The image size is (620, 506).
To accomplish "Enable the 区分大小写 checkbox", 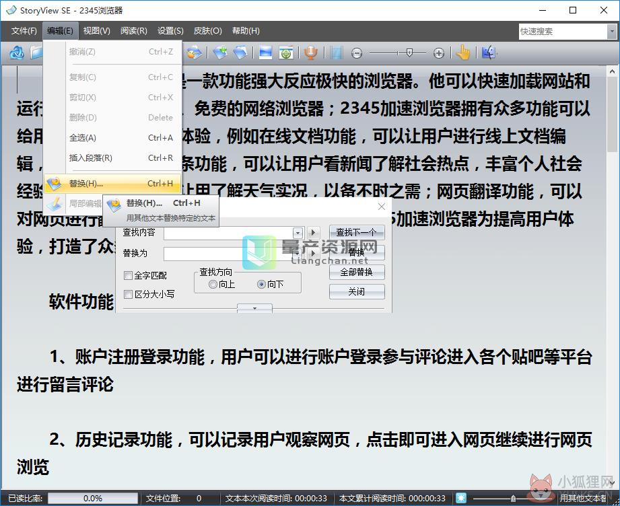I will [x=128, y=294].
